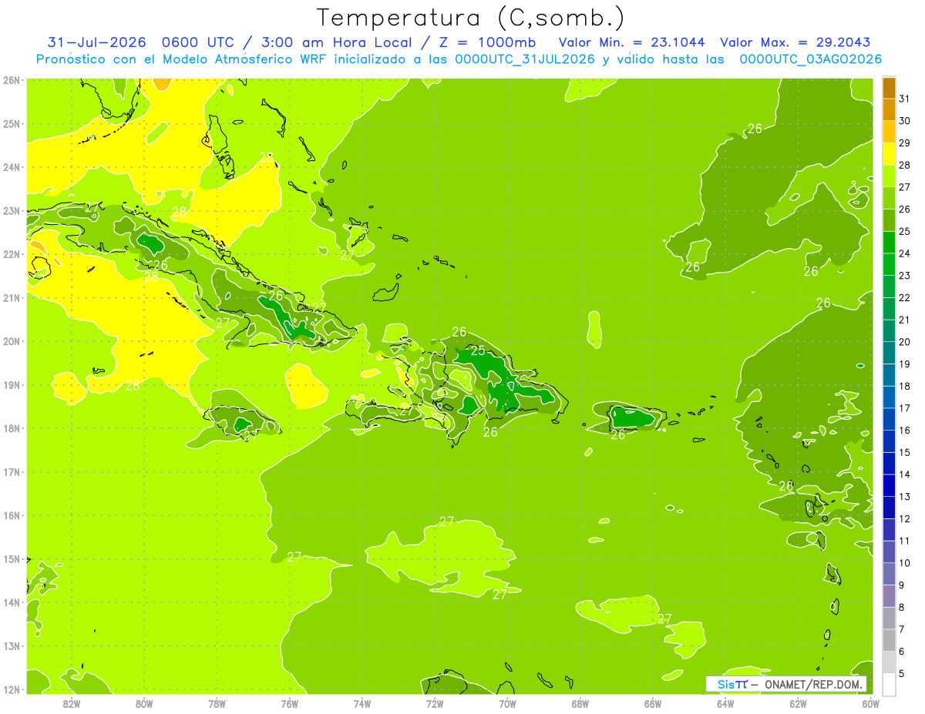
Task: Click the legend value label 5
Action: click(901, 674)
